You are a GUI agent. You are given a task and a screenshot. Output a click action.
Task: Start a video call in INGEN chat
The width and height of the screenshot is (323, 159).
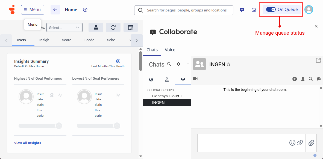195,79
